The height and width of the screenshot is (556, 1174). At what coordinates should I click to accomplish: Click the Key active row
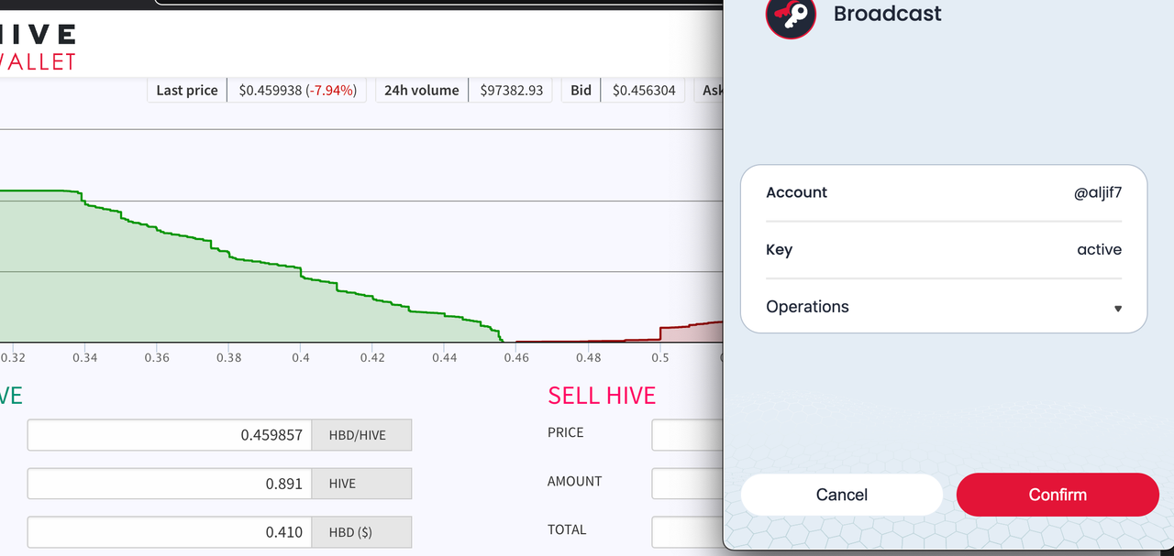943,249
